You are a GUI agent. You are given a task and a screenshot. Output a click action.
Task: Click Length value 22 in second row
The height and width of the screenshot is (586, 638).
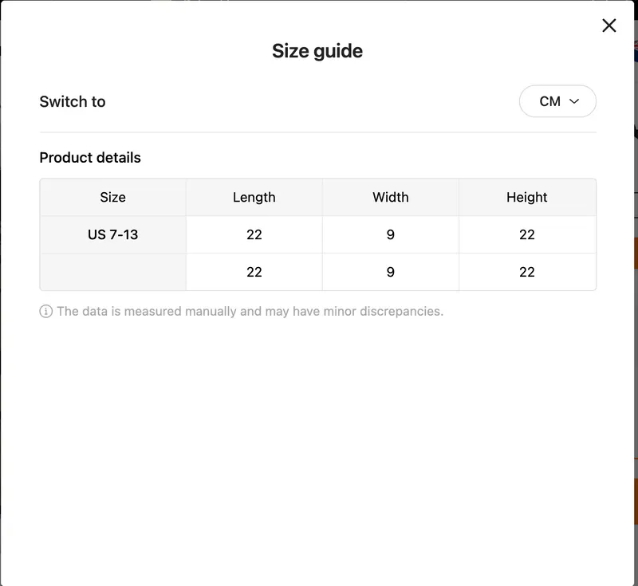point(254,272)
